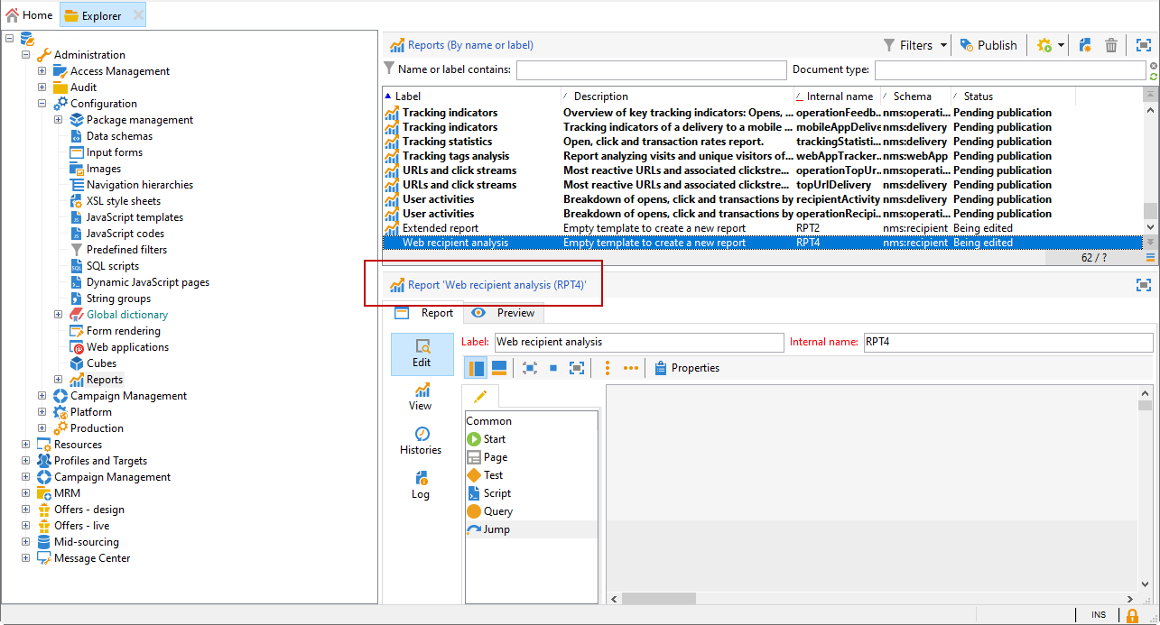Sort by the Status column header
The height and width of the screenshot is (625, 1160).
click(x=1013, y=96)
